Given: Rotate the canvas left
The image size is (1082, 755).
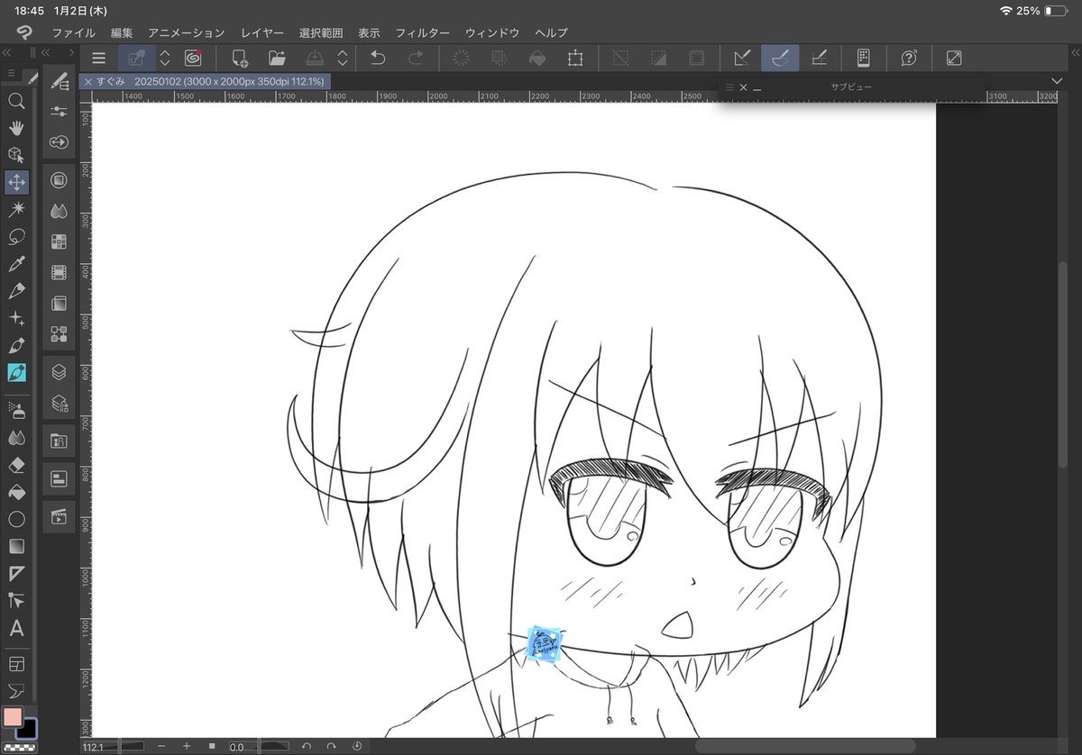Looking at the screenshot, I should pyautogui.click(x=307, y=746).
